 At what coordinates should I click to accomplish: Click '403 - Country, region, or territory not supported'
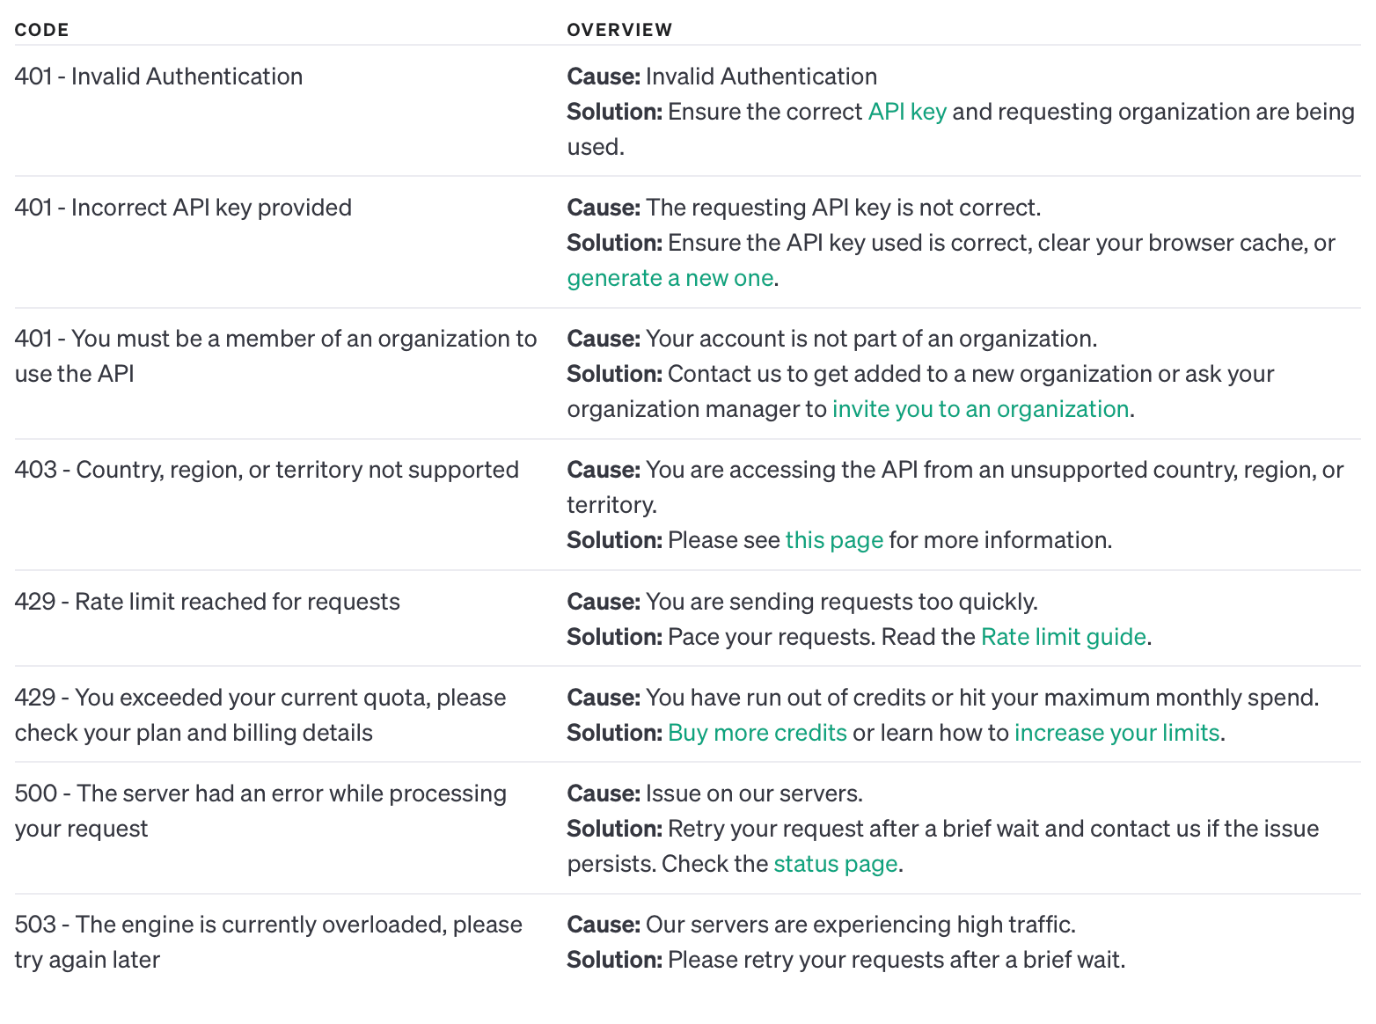point(267,470)
